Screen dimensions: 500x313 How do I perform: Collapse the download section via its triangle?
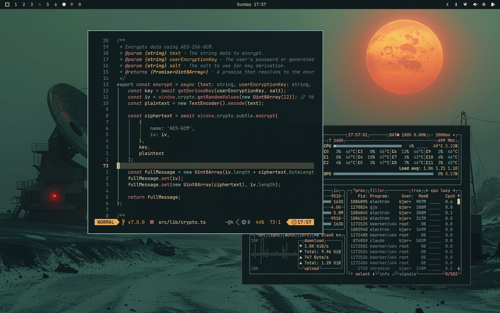pyautogui.click(x=301, y=246)
